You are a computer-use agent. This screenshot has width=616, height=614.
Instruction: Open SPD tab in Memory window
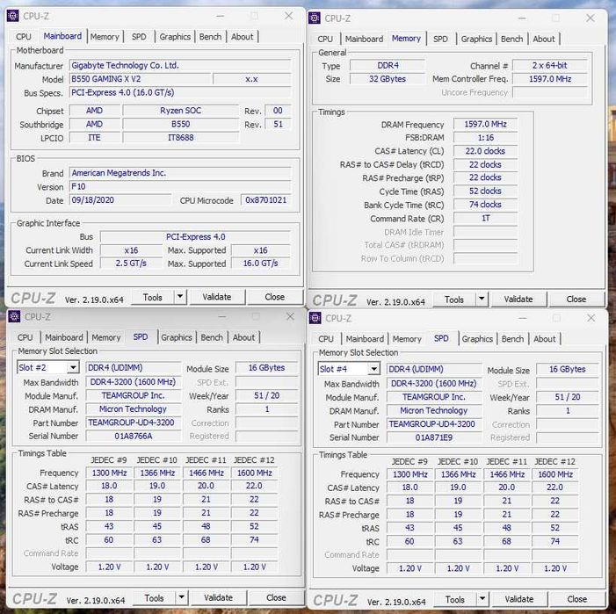(x=440, y=39)
